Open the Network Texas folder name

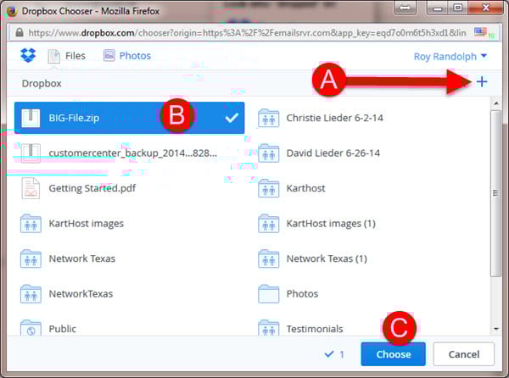click(82, 258)
